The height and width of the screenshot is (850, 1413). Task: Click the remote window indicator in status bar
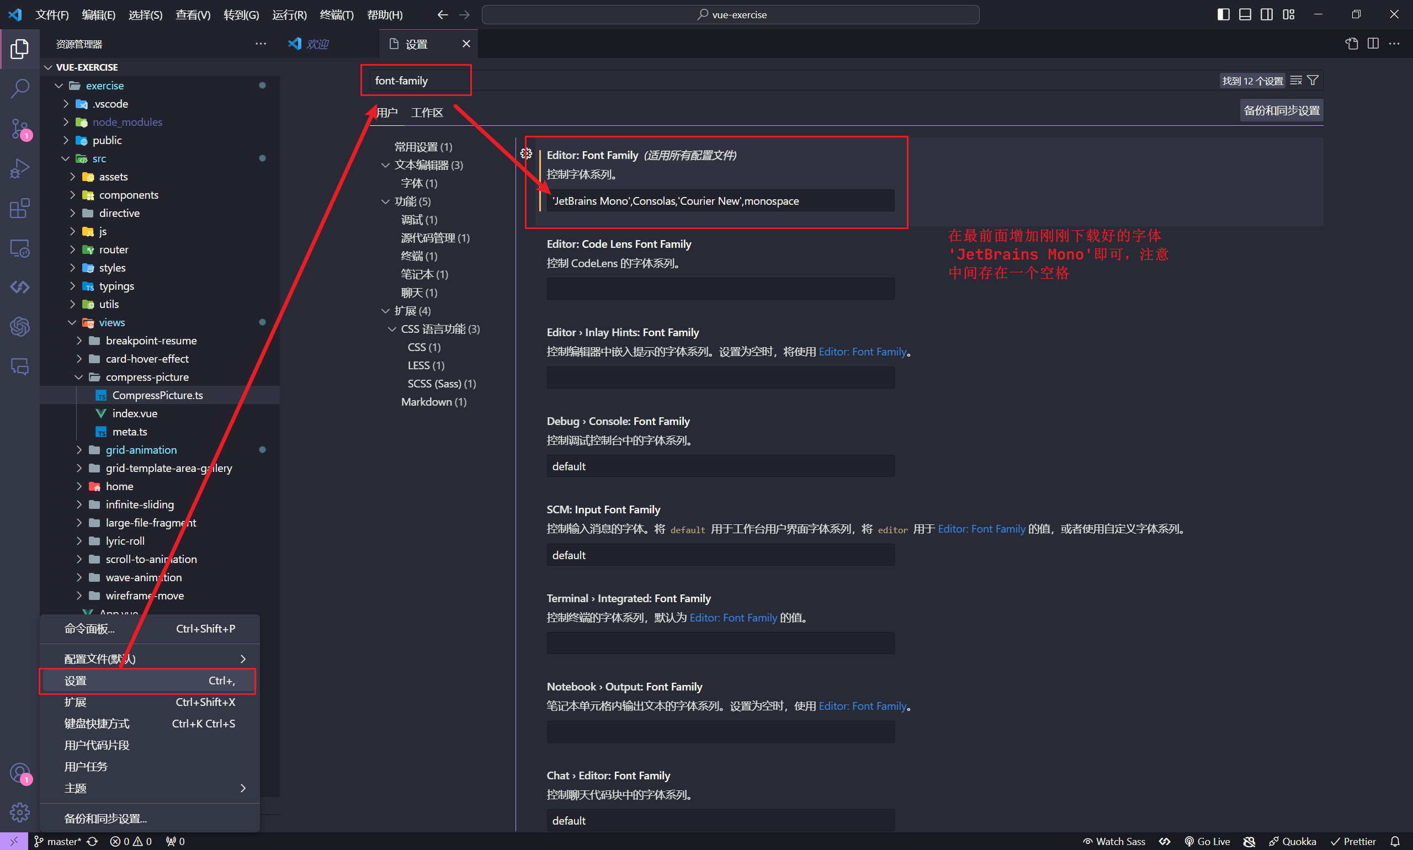pos(14,841)
